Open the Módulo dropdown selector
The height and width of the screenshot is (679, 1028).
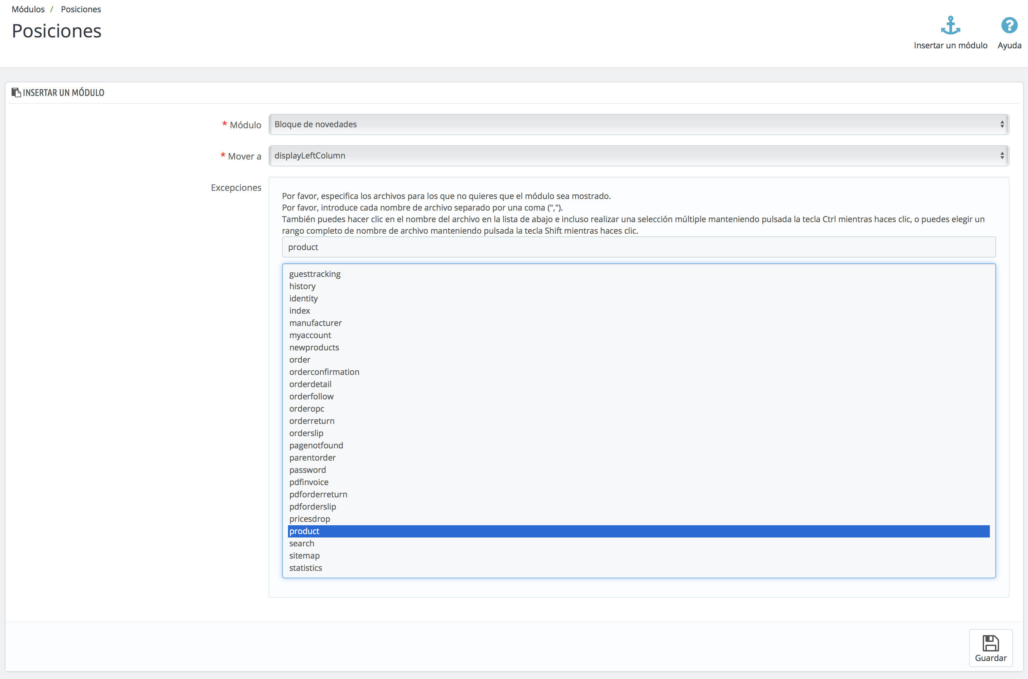click(638, 124)
